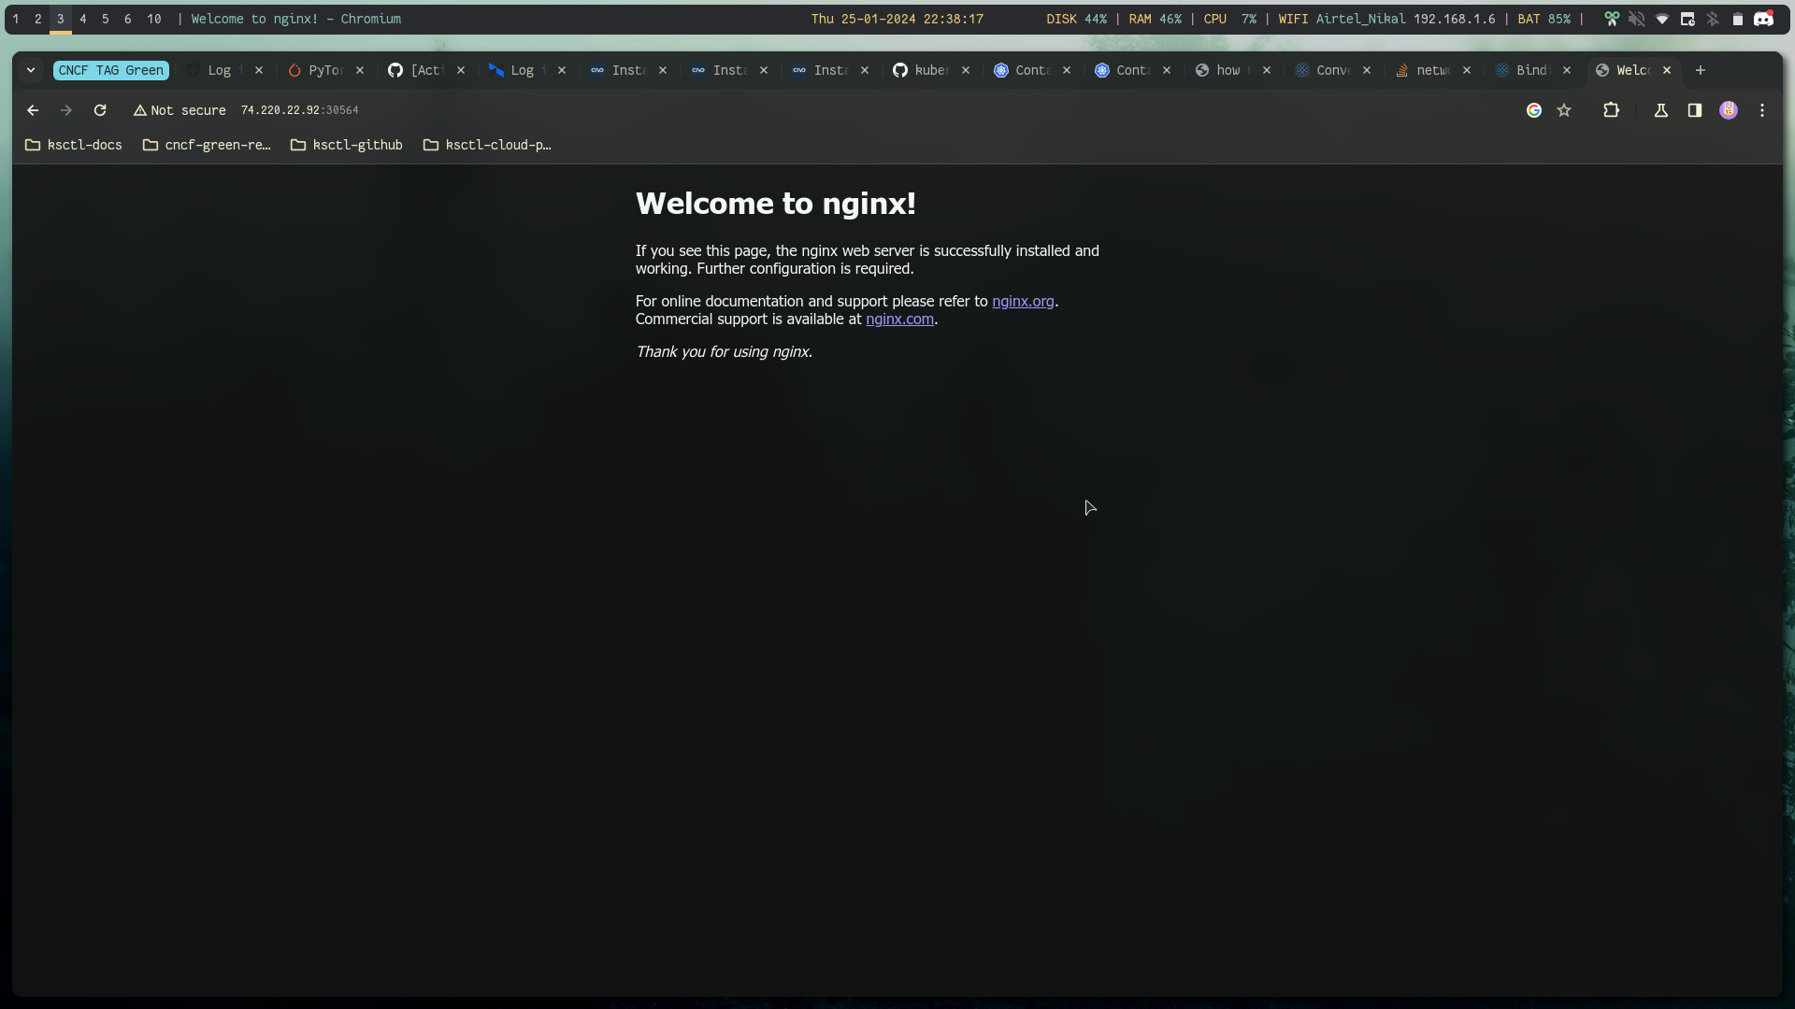The width and height of the screenshot is (1795, 1009).
Task: Click the Wi-Fi signal tray icon
Action: pos(1662,19)
